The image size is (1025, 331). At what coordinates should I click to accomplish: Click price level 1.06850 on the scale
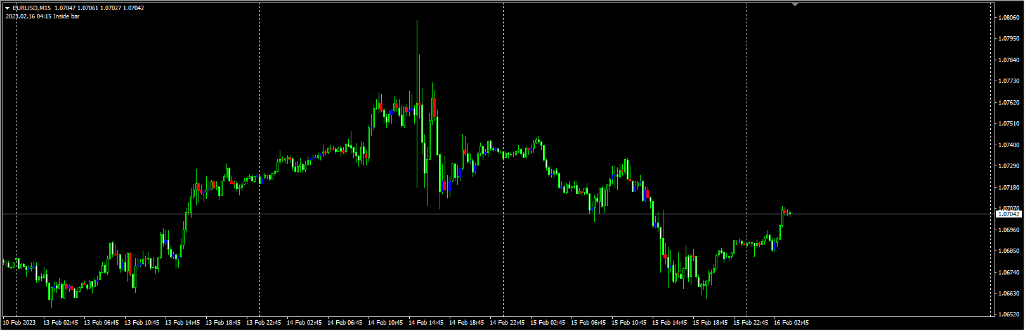[x=1009, y=251]
